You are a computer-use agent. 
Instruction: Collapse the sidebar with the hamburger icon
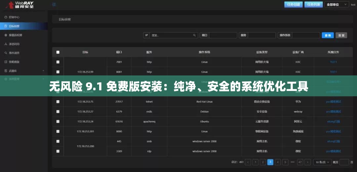pyautogui.click(x=54, y=5)
